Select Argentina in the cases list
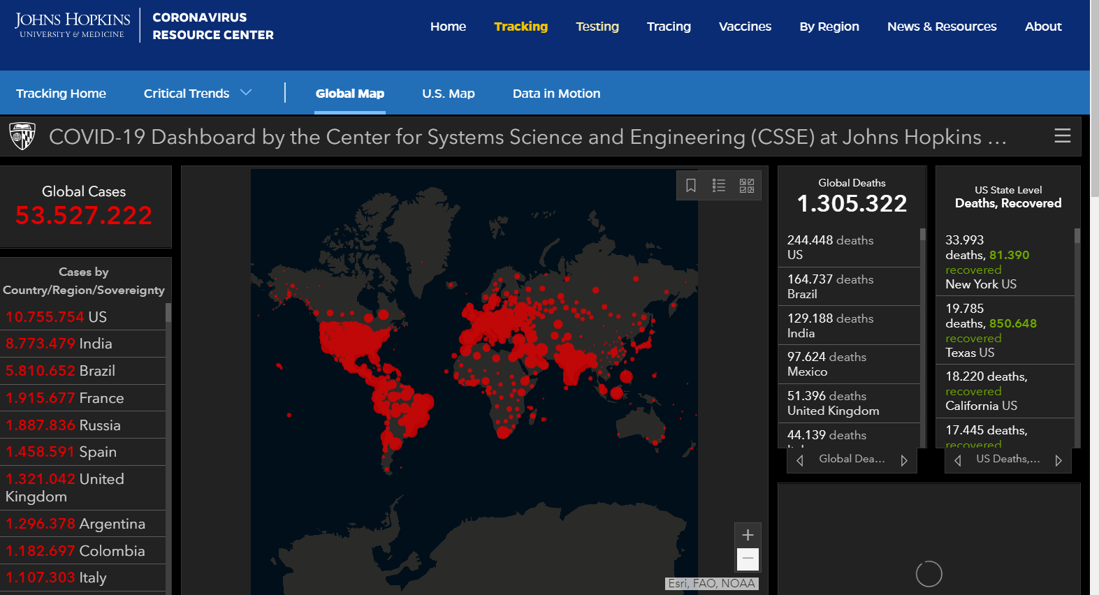Image resolution: width=1099 pixels, height=595 pixels. pos(82,524)
